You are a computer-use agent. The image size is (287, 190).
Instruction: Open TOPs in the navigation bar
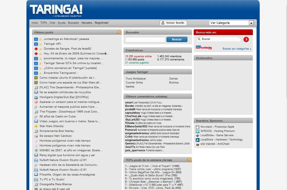coord(44,23)
